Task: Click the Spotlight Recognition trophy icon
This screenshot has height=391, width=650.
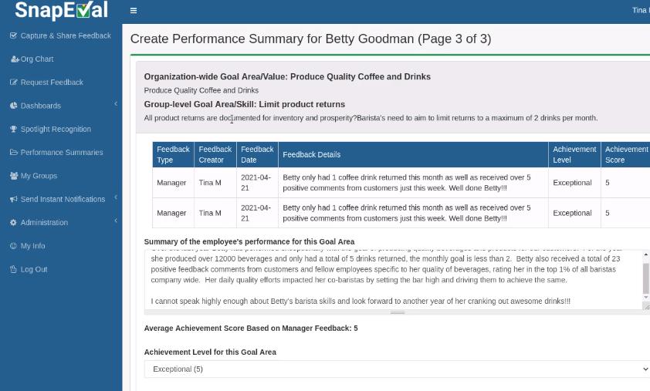Action: pyautogui.click(x=13, y=129)
